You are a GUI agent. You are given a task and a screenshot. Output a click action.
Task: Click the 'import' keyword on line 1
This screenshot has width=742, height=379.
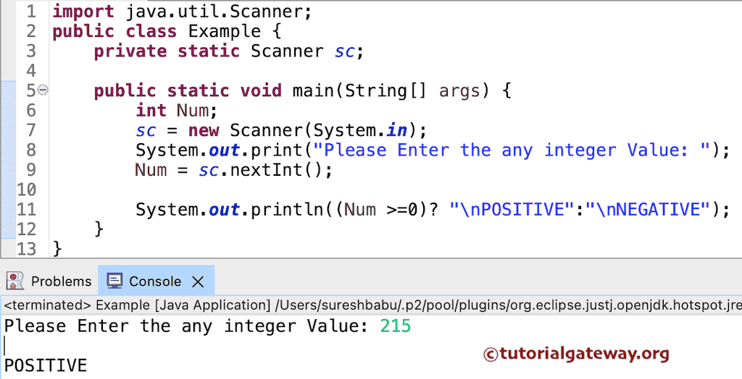point(83,12)
